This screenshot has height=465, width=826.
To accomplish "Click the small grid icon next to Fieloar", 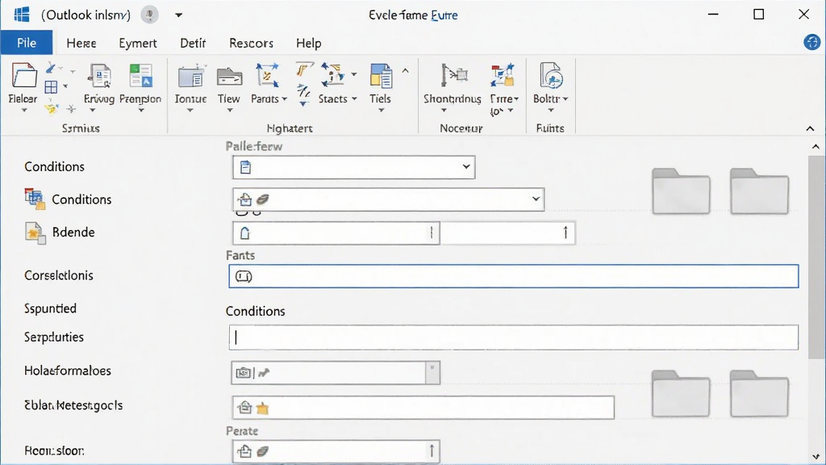I will tap(51, 87).
